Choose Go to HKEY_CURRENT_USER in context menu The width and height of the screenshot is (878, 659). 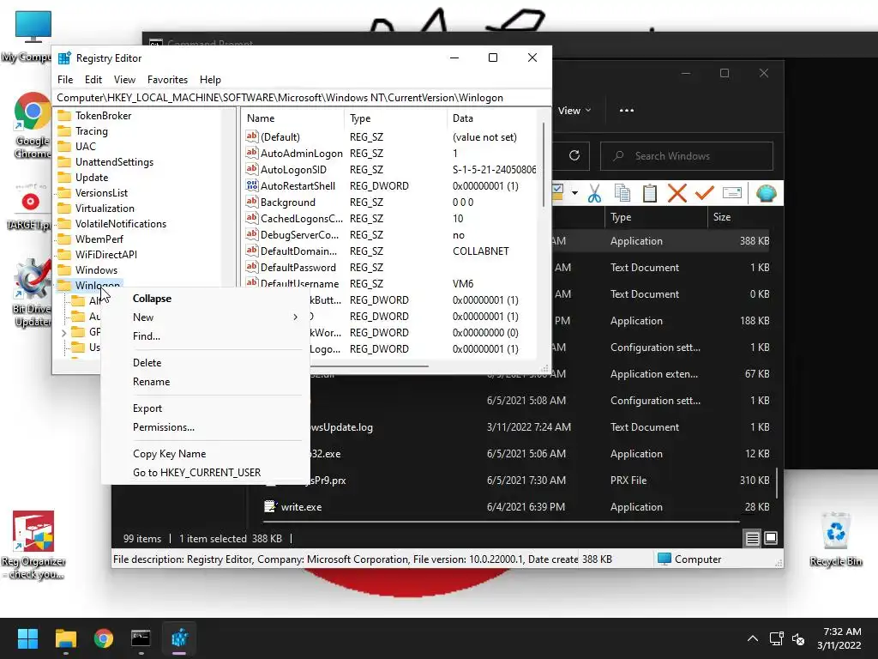205,473
